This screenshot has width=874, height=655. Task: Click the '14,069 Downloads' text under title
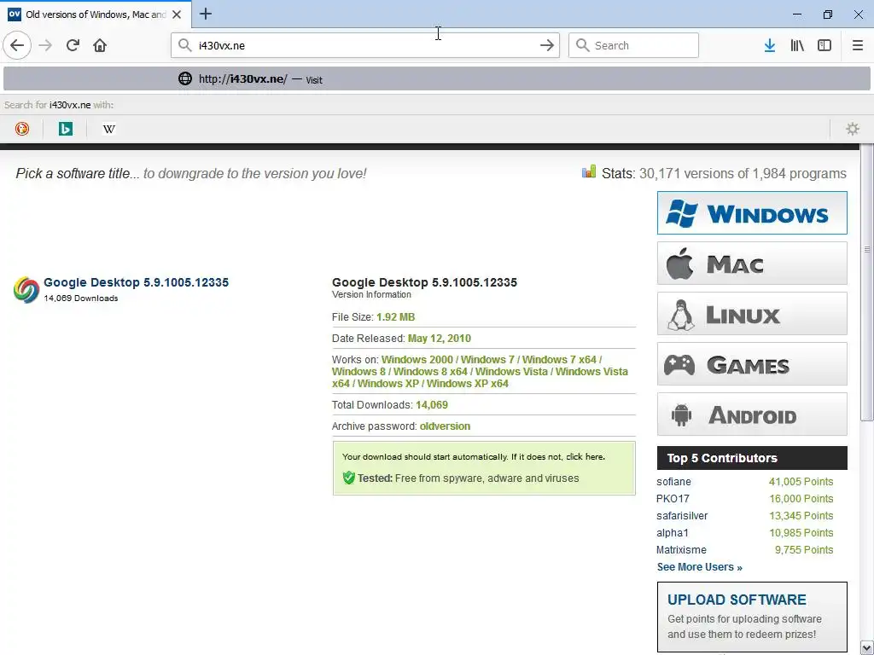tap(81, 298)
